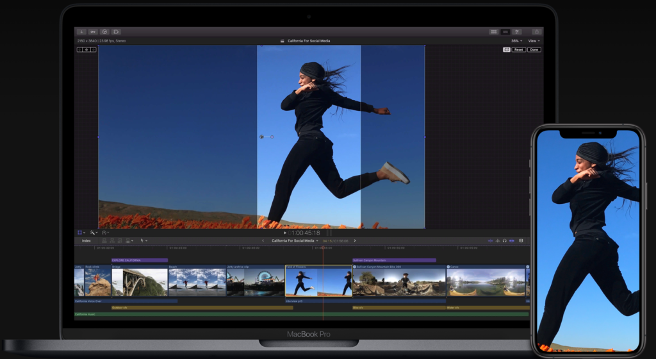This screenshot has width=656, height=359.
Task: Go forward in timeline history arrow
Action: pyautogui.click(x=355, y=240)
